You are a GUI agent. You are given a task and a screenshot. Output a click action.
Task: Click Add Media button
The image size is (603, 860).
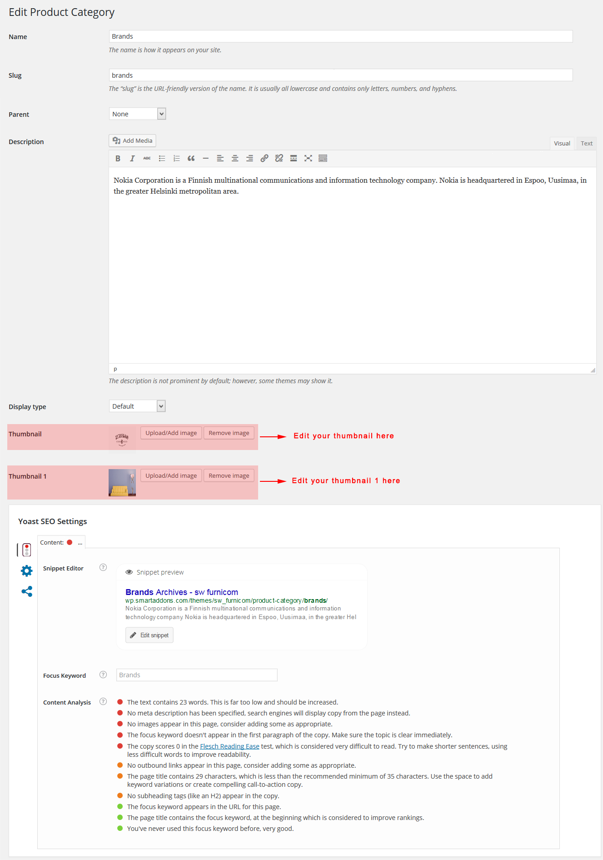tap(132, 140)
